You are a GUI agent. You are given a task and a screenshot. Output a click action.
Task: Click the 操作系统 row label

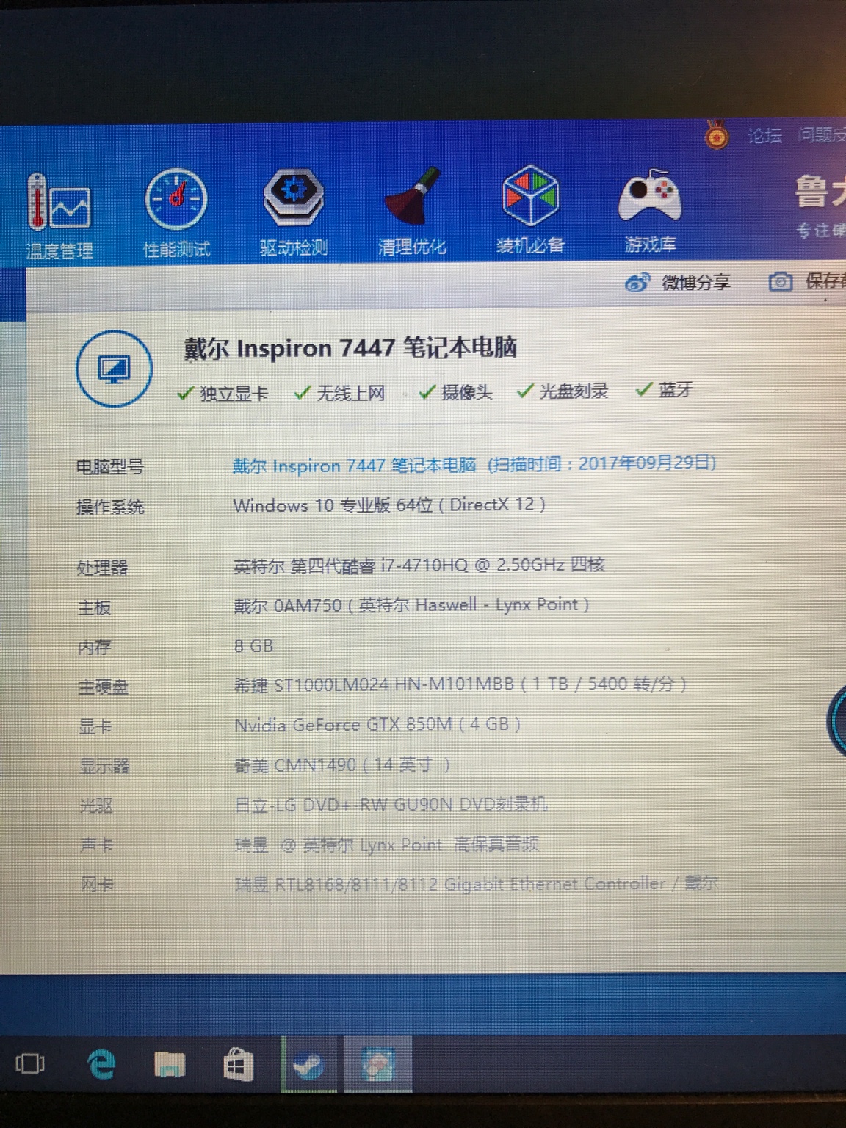pyautogui.click(x=110, y=507)
